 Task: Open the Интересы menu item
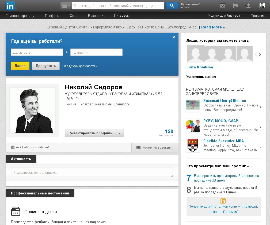[121, 16]
